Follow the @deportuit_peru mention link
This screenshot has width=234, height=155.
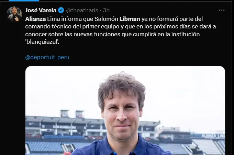pos(47,57)
